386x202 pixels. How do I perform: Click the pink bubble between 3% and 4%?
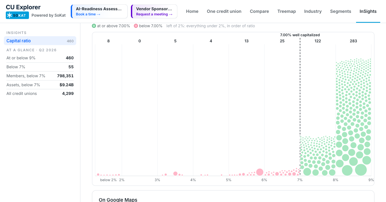click(175, 173)
